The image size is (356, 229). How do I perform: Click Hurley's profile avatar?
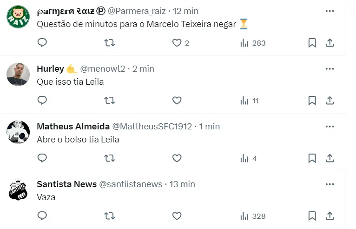18,74
